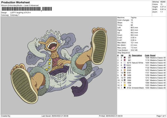
Task: Click the underlined N# column header
Action: tap(122, 55)
